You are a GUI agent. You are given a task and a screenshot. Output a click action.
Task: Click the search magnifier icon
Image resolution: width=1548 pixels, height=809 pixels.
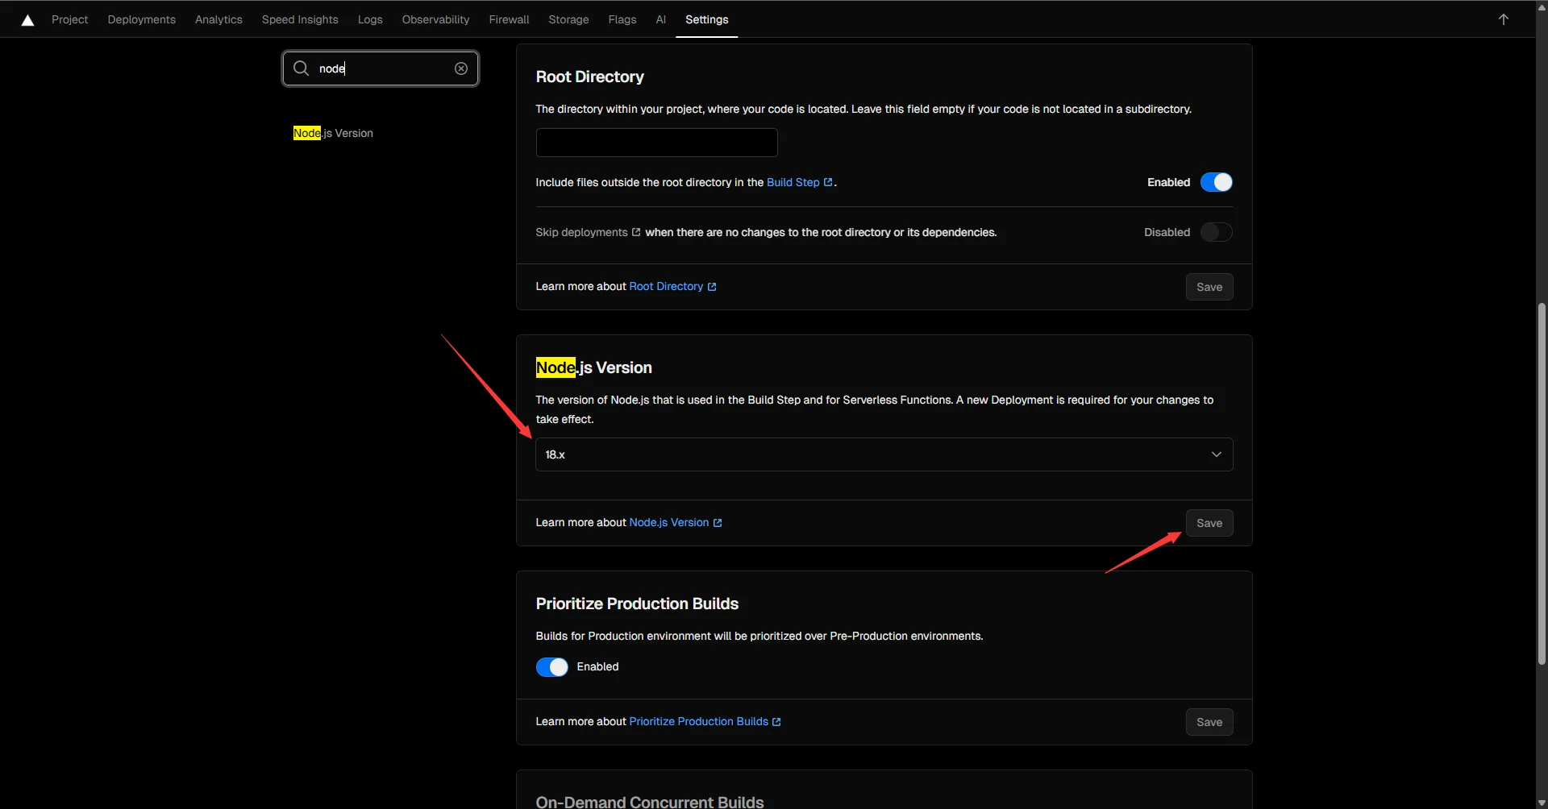[x=301, y=68]
